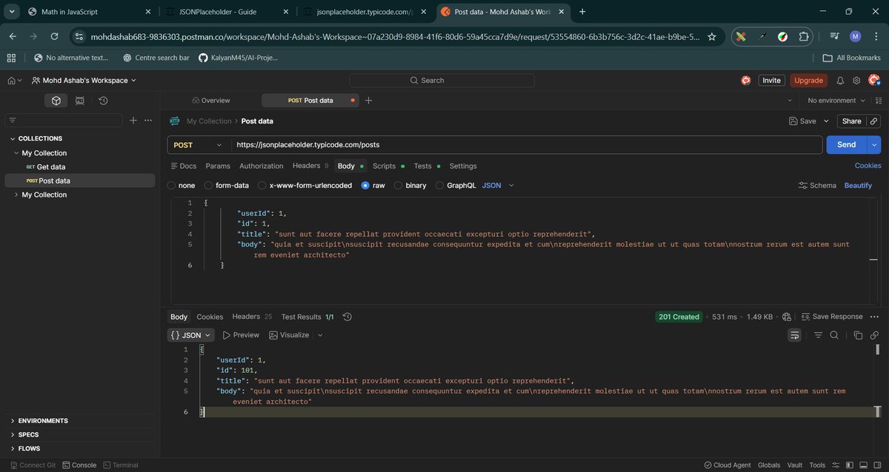Search within the response body
The image size is (889, 472).
click(x=834, y=335)
